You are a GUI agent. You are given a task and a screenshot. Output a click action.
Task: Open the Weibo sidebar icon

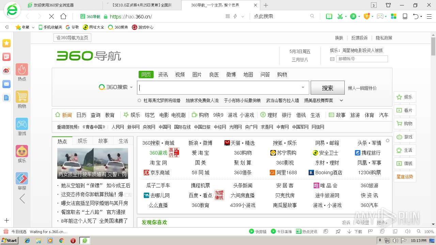6,70
